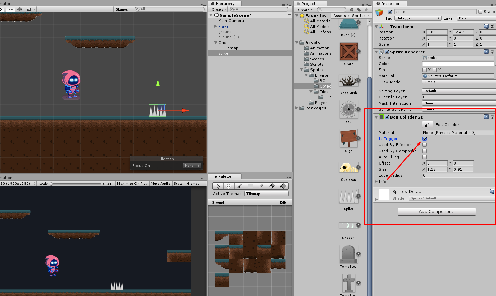The width and height of the screenshot is (496, 296).
Task: Click Edit Collider on Box Collider 2D
Action: pos(428,124)
